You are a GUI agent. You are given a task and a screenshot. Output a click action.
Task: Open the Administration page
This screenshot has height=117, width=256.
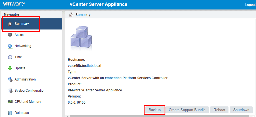tap(25, 79)
